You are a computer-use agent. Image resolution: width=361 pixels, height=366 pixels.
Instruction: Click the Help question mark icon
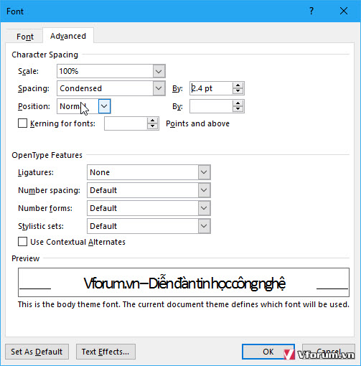coord(311,11)
